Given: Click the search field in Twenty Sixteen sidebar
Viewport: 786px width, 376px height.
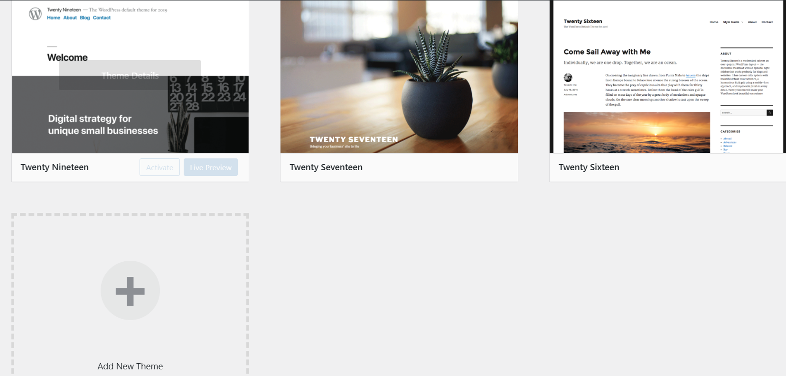Looking at the screenshot, I should [743, 113].
